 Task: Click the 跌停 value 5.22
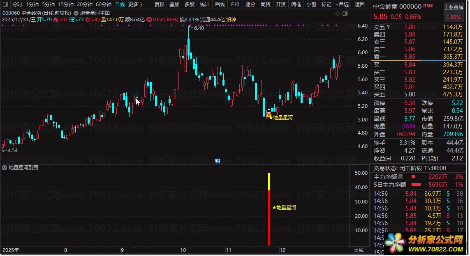click(x=457, y=103)
